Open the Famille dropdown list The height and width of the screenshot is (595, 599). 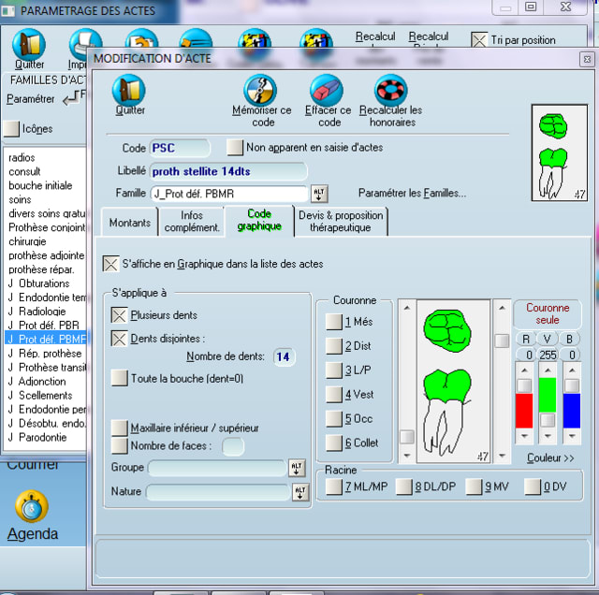318,194
